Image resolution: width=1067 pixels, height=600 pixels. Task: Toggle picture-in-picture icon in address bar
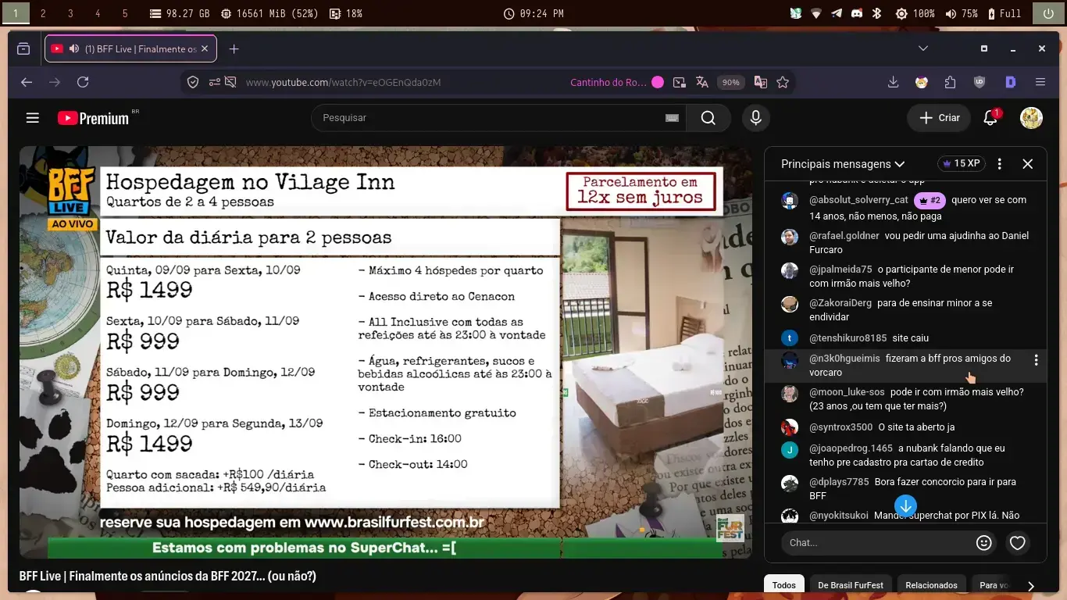point(680,82)
